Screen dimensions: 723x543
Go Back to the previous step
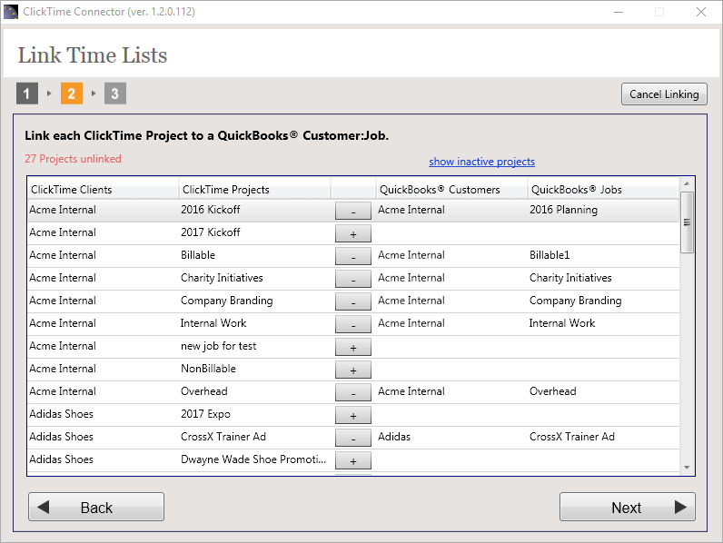tap(96, 507)
